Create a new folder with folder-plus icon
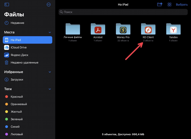This screenshot has height=139, width=191. coord(160,5)
